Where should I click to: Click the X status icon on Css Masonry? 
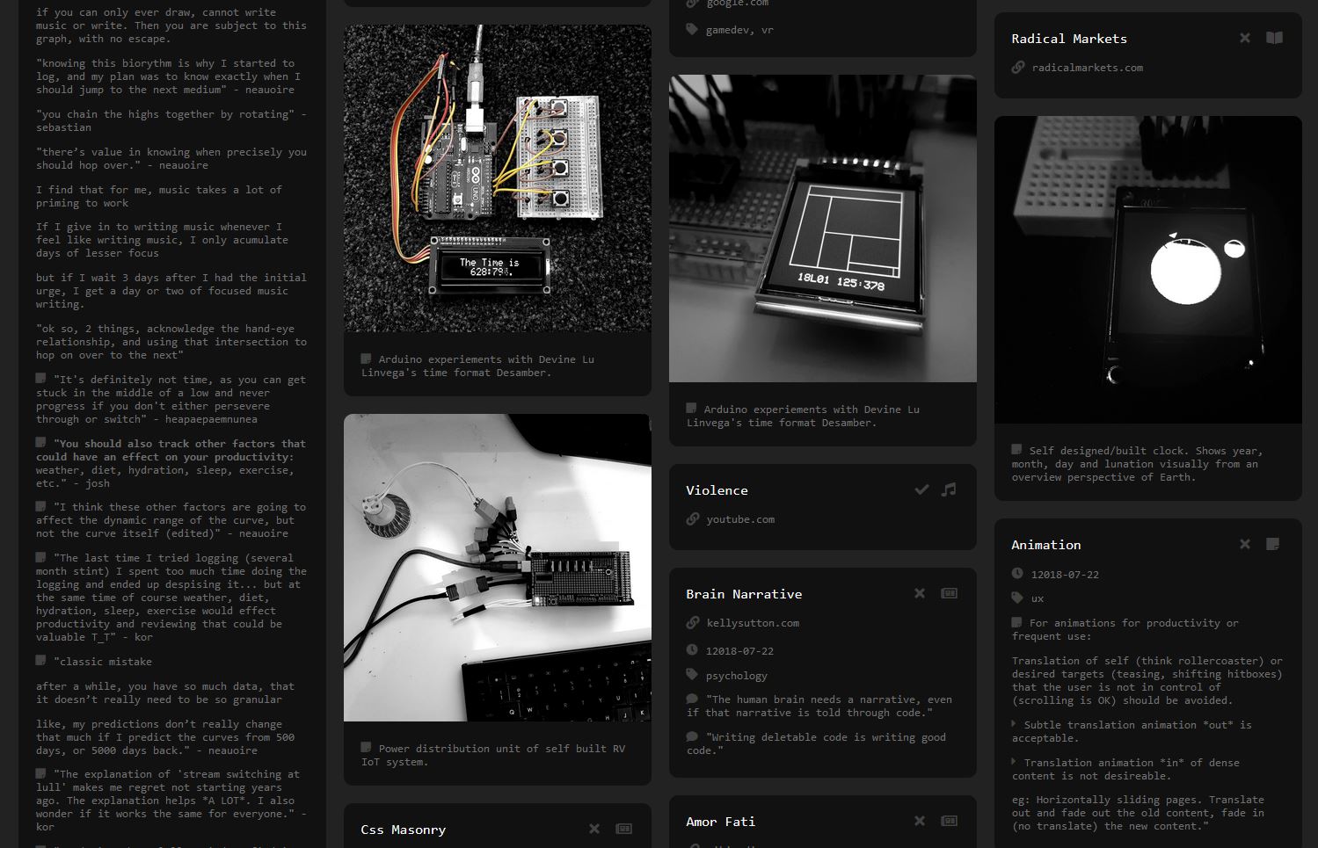pyautogui.click(x=594, y=829)
